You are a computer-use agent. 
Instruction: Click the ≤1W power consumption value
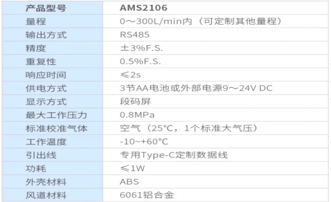pyautogui.click(x=132, y=168)
